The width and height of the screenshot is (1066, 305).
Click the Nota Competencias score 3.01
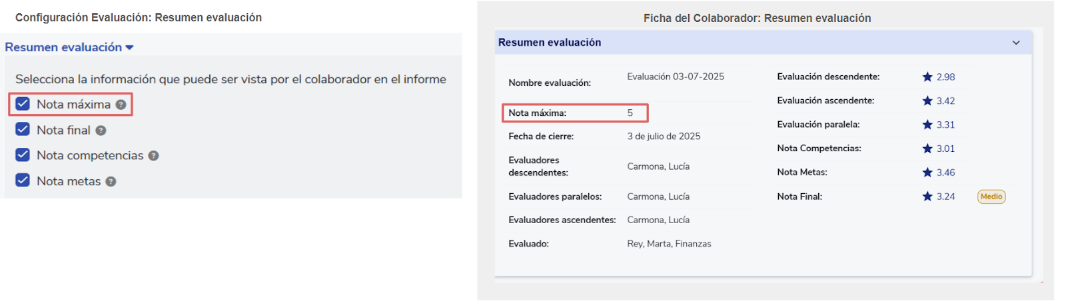pos(945,149)
